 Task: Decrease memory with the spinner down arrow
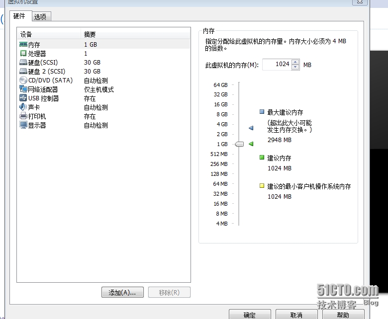pyautogui.click(x=295, y=67)
